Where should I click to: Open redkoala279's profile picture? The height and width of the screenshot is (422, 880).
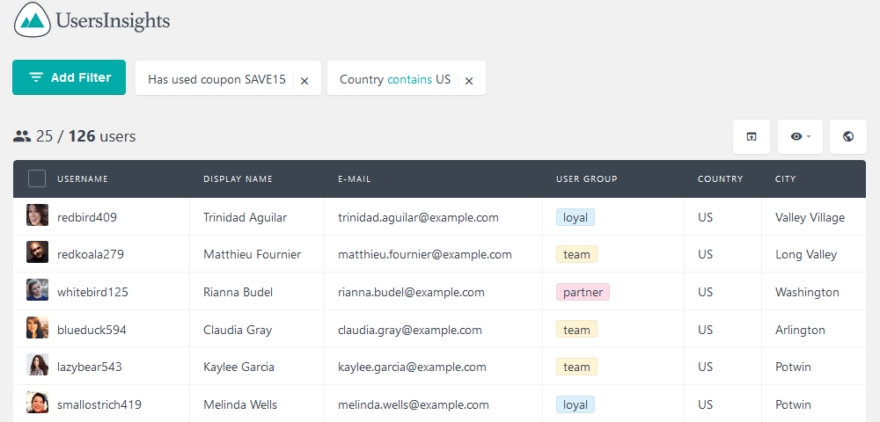click(37, 252)
